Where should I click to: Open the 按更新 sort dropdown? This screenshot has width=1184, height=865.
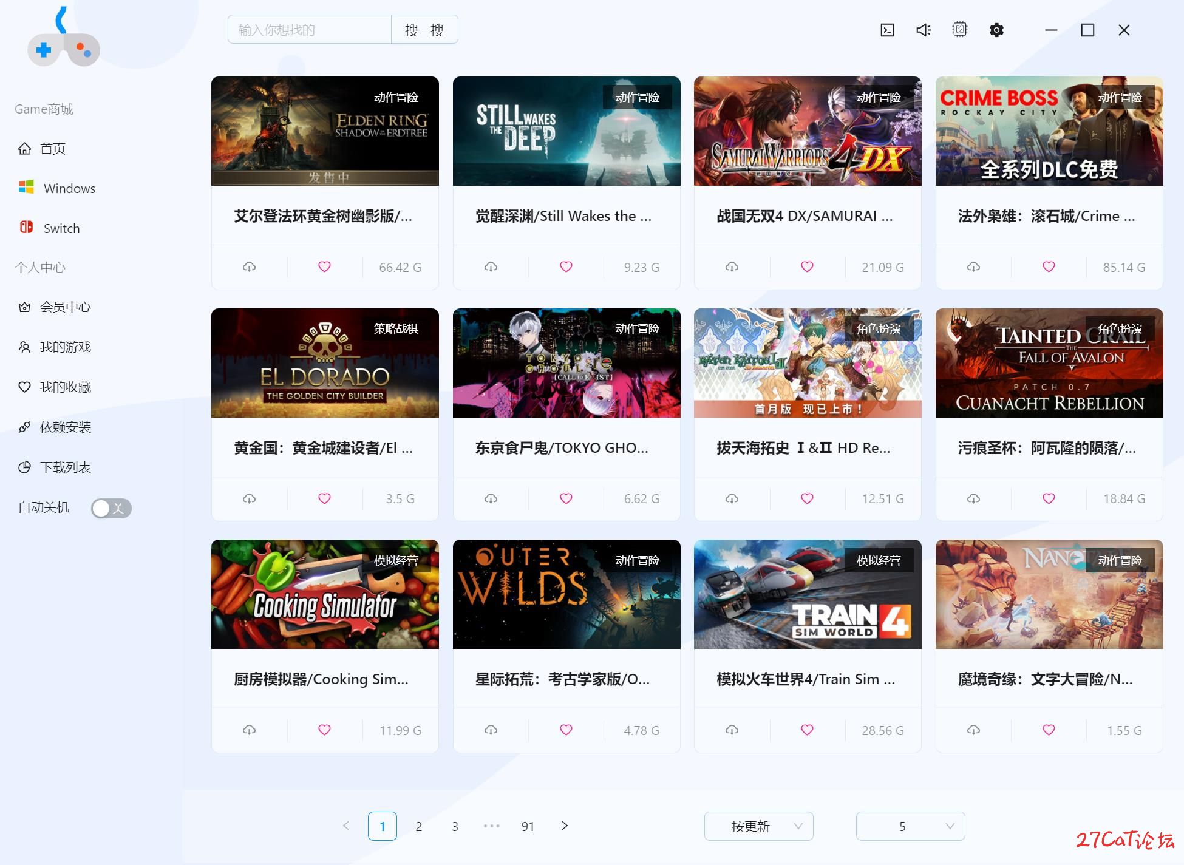758,826
